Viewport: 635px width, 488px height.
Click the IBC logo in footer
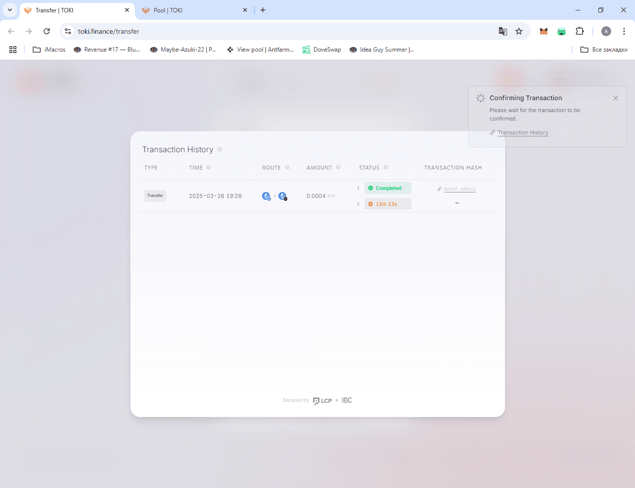tap(347, 400)
